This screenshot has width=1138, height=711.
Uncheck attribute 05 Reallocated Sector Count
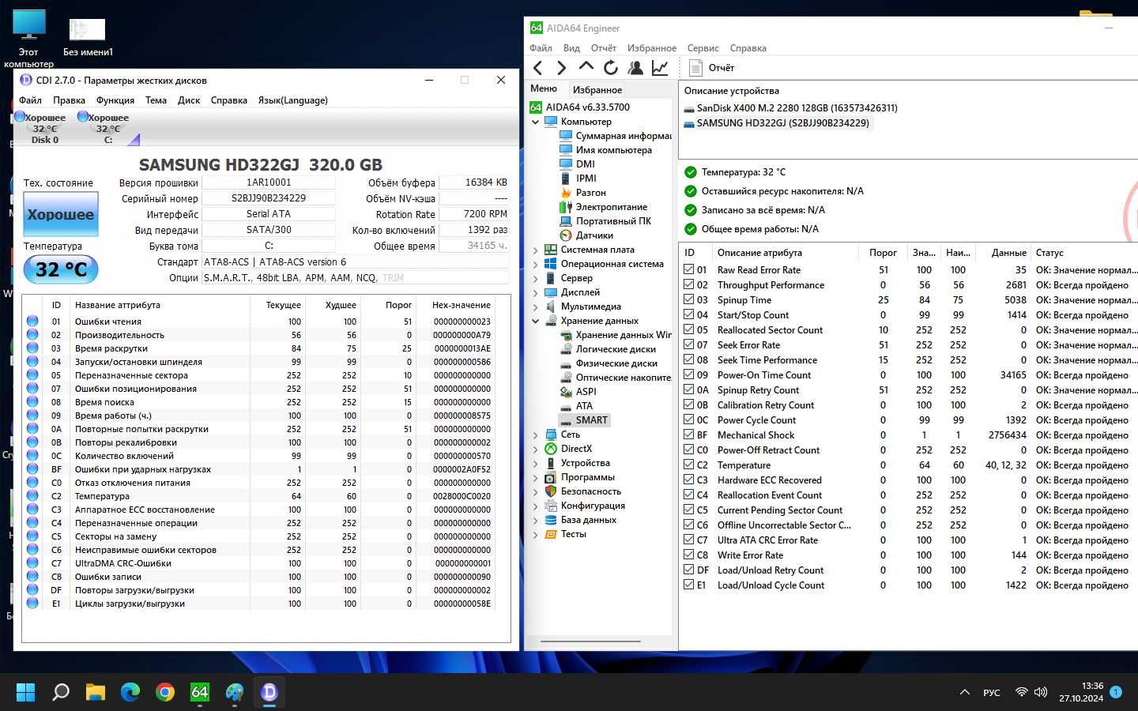tap(689, 329)
